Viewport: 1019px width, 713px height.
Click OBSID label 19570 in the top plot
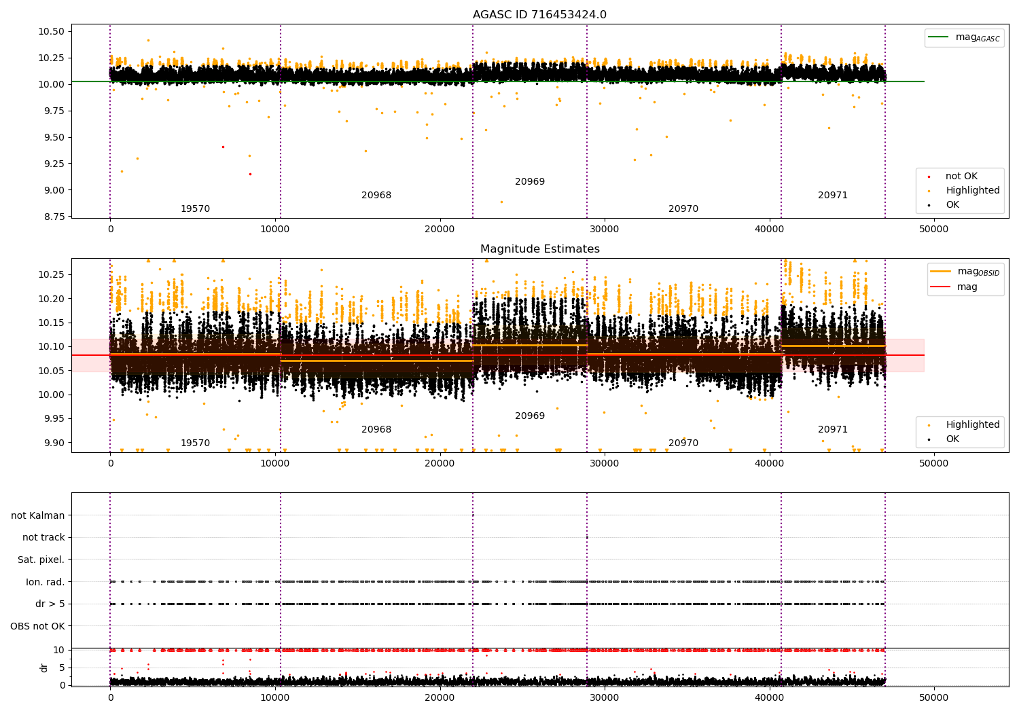195,209
